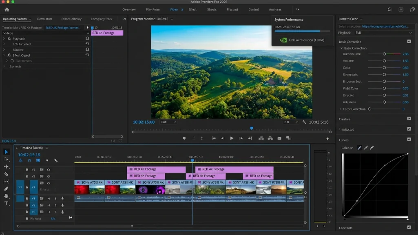Select the Type tool

tap(6, 204)
